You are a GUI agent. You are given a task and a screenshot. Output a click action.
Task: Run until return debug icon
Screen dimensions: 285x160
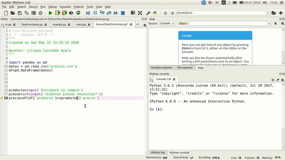tap(109, 13)
